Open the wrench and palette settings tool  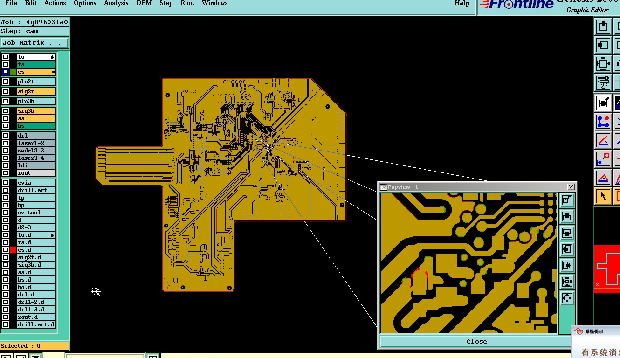coord(603,83)
